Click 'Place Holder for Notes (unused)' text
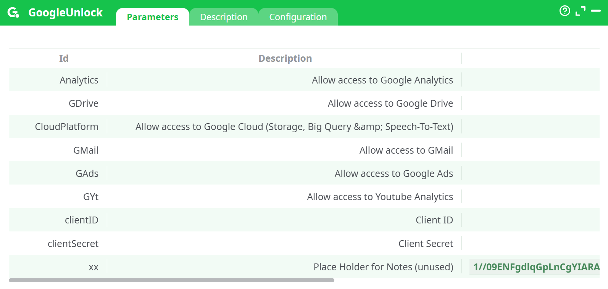The width and height of the screenshot is (608, 289). pos(384,267)
